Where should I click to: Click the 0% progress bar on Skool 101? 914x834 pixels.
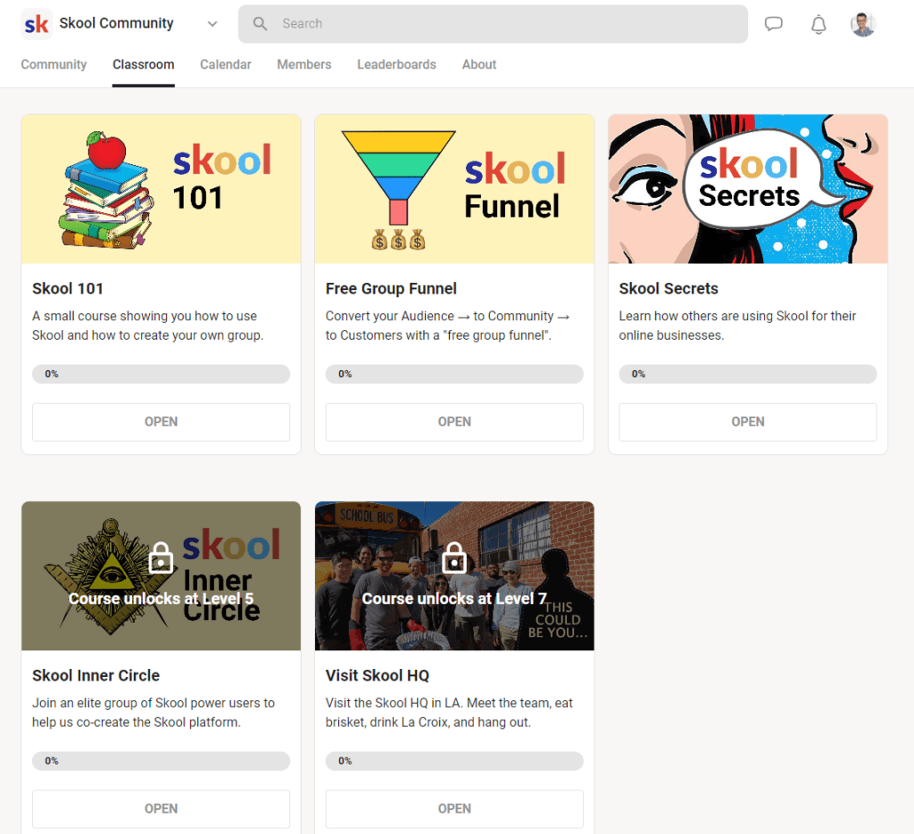tap(161, 374)
